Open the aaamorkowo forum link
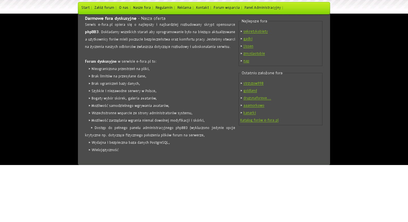This screenshot has height=222, width=408. click(x=254, y=105)
